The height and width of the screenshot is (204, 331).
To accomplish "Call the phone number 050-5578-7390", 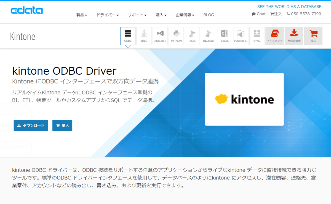I will coord(304,14).
